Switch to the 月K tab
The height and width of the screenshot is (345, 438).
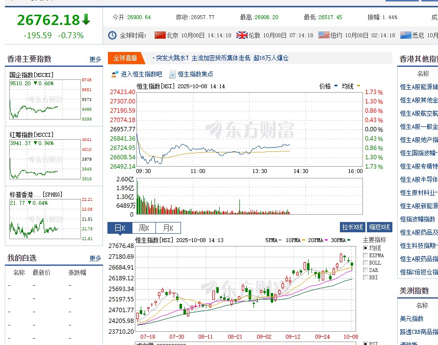point(168,228)
